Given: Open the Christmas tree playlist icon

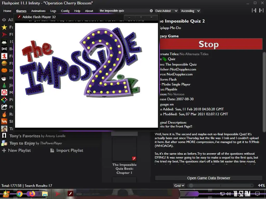Looking at the screenshot, I should tap(4, 85).
